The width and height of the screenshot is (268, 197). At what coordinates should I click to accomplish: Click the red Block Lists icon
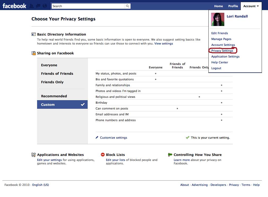(x=103, y=155)
